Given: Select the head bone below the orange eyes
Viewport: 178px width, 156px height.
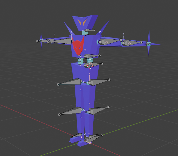Looking at the screenshot, I should [x=90, y=30].
